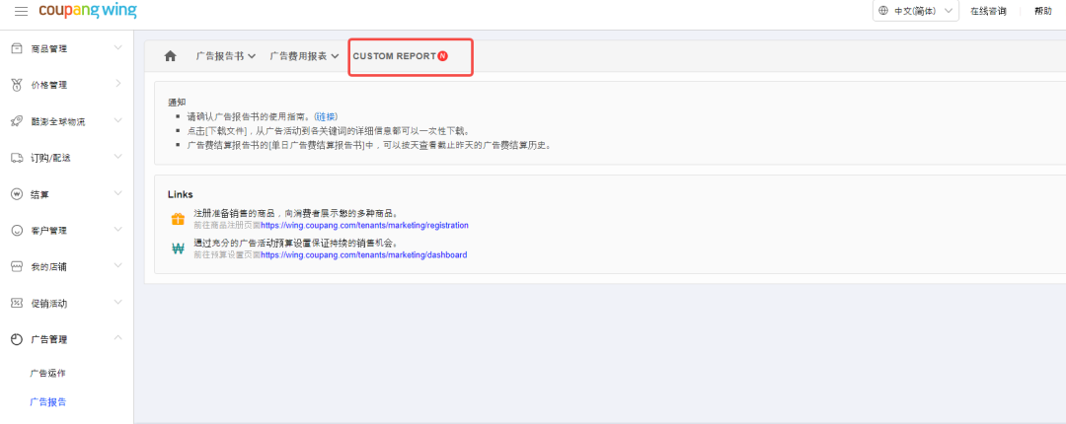Image resolution: width=1066 pixels, height=424 pixels.
Task: Click the Links heading text
Action: [x=181, y=194]
